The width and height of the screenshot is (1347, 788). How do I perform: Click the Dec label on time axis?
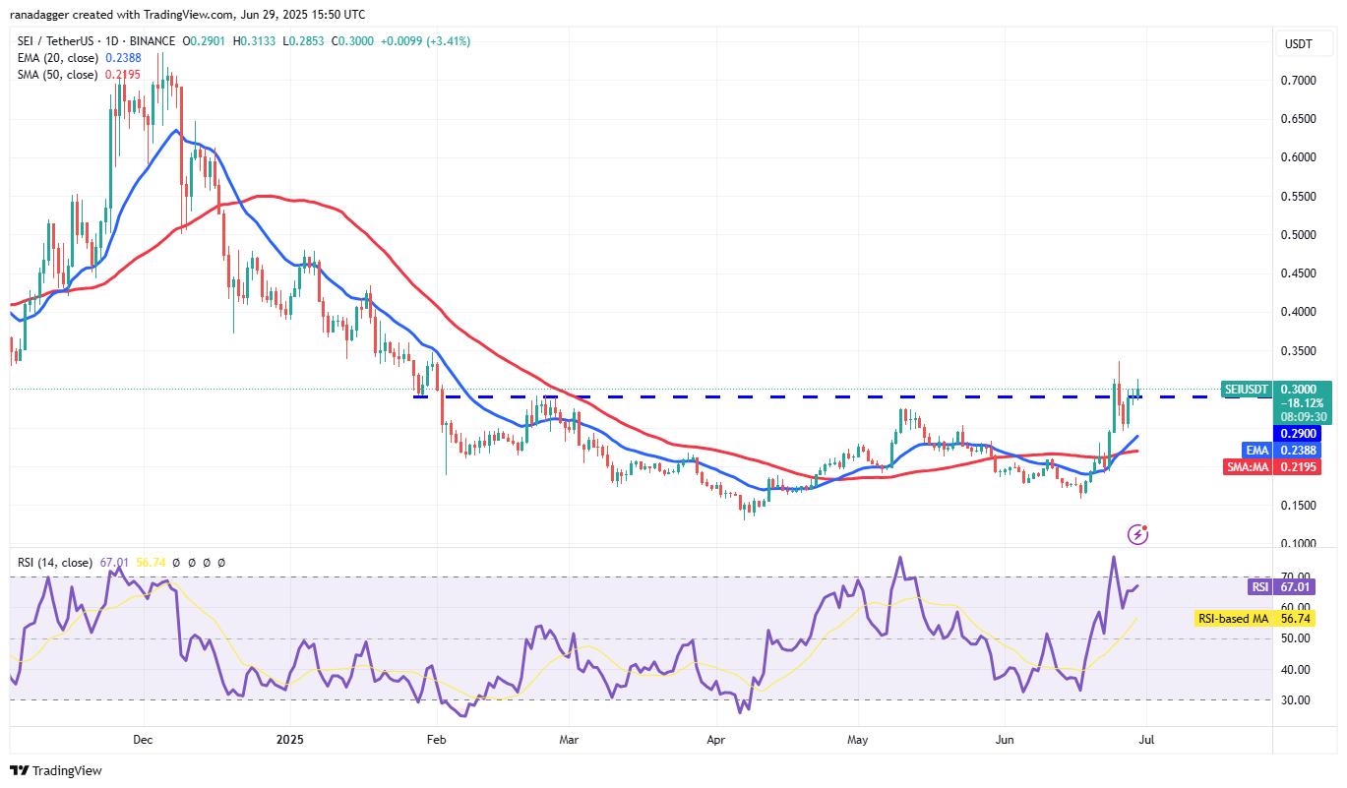click(143, 738)
